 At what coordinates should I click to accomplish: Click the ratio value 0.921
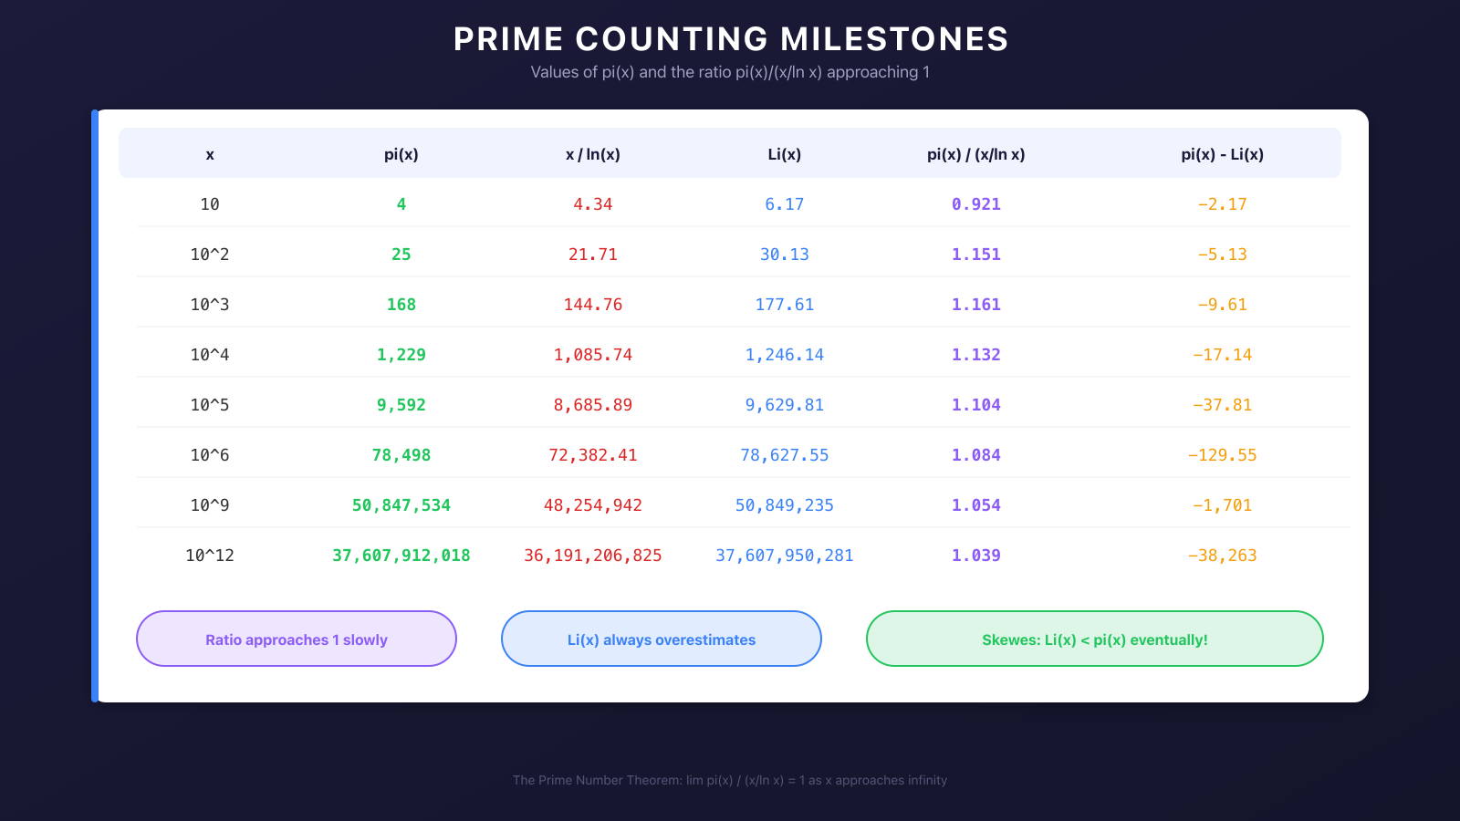pos(976,204)
